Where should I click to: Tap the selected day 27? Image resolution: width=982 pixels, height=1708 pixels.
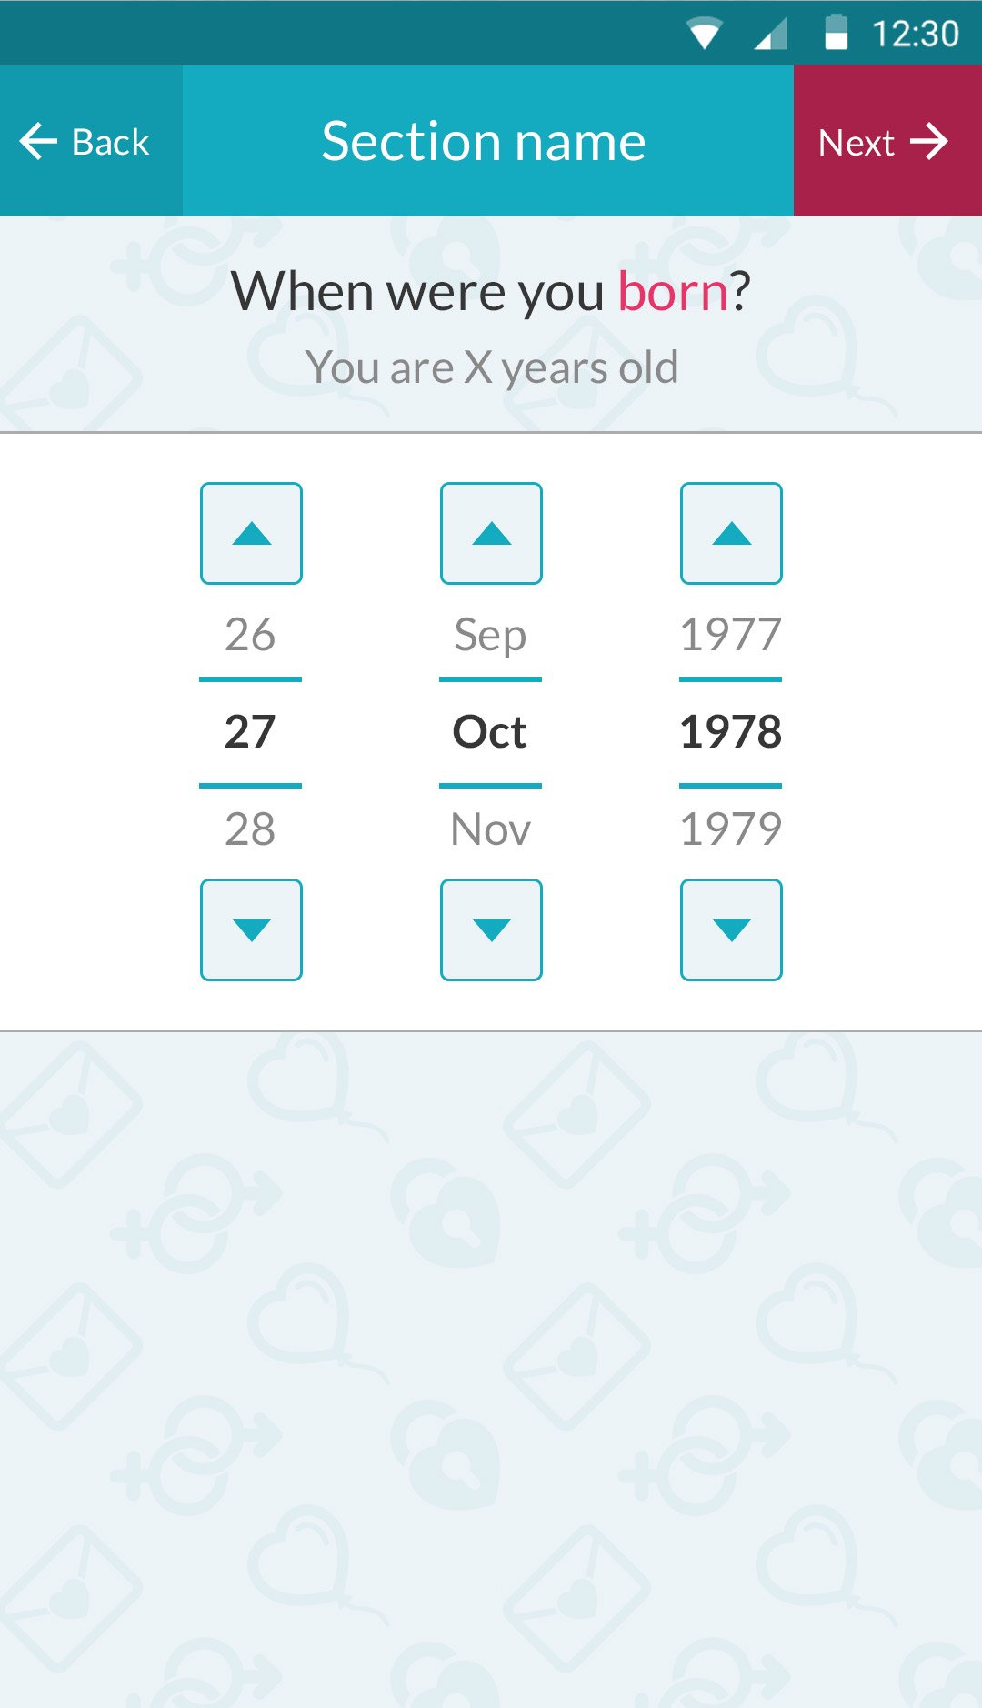[x=250, y=731]
